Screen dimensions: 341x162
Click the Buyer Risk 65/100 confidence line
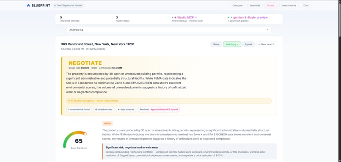click(95, 68)
